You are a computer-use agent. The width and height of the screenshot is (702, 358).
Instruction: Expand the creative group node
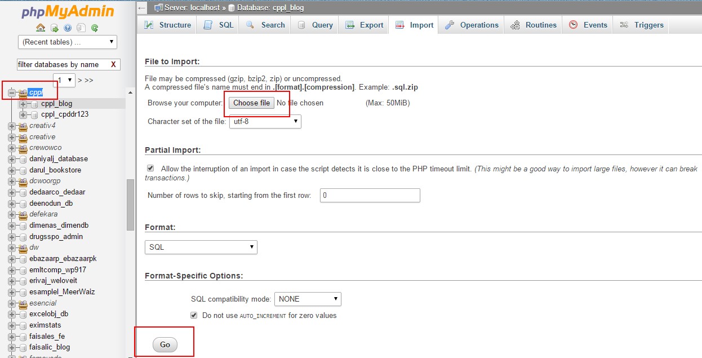tap(12, 137)
